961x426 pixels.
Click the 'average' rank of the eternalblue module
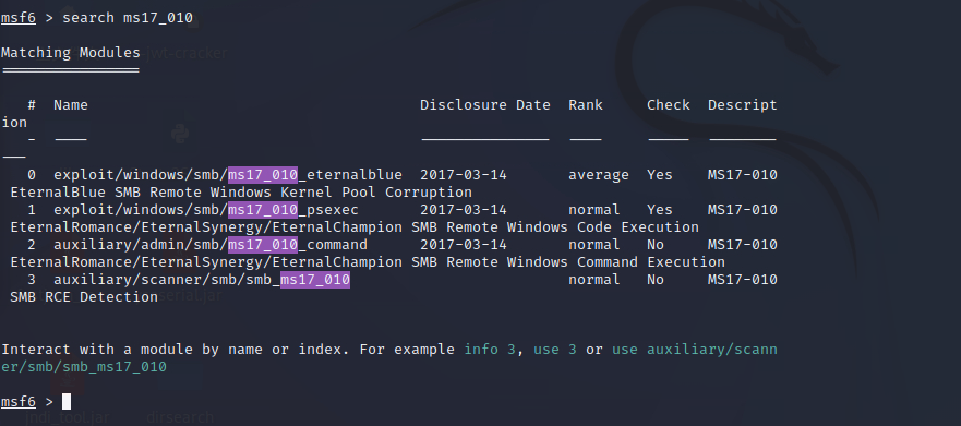tap(598, 175)
